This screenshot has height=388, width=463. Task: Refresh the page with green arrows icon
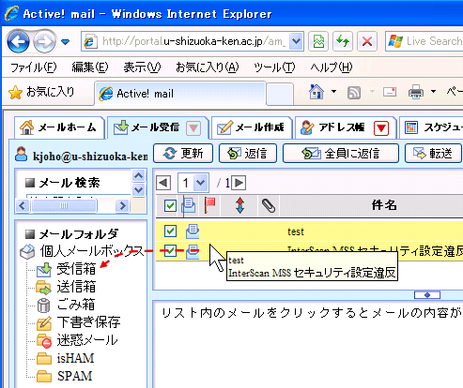pos(343,41)
